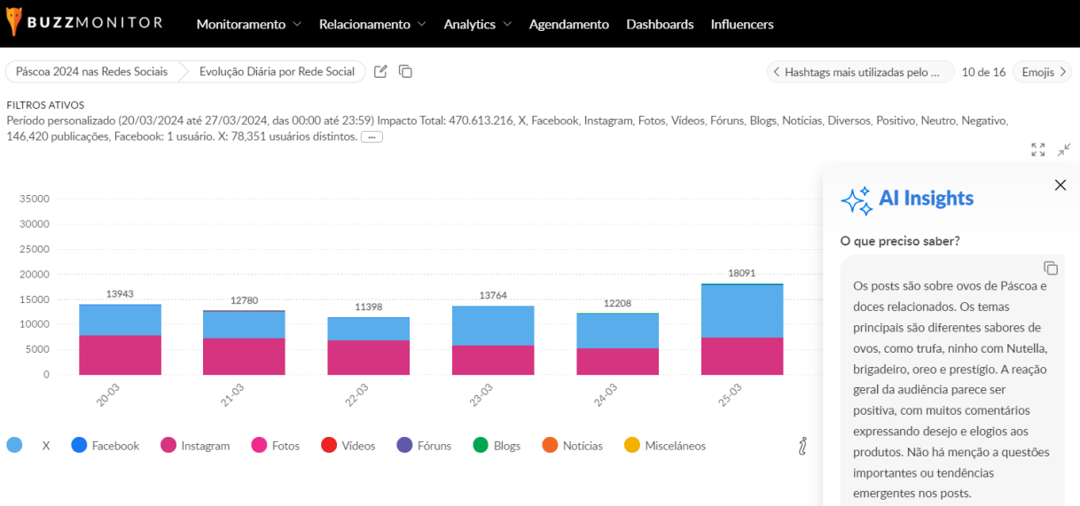Open the Analytics dropdown
This screenshot has width=1080, height=506.
click(477, 24)
